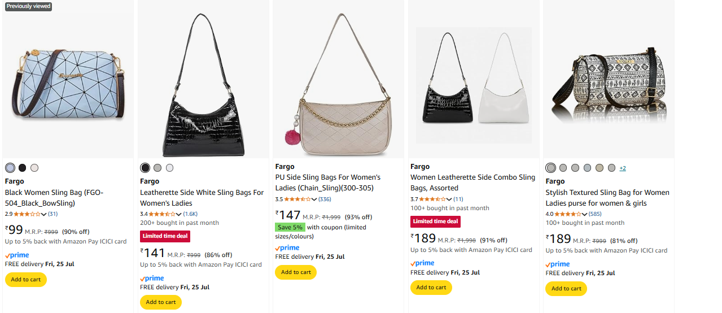Open rating breakdown chevron for 3.4 star bag

[x=180, y=214]
